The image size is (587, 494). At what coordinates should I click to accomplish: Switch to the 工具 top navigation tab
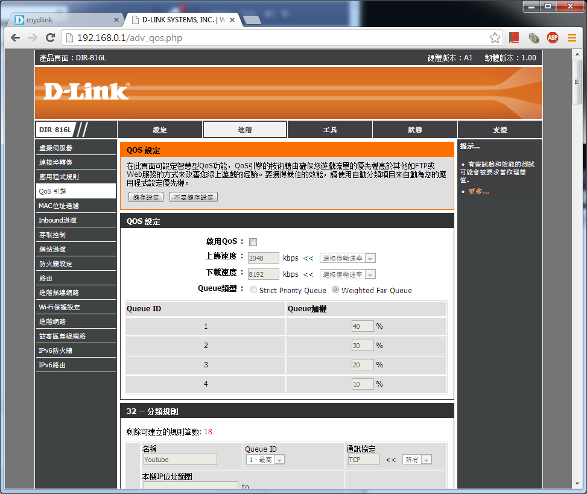tap(329, 130)
